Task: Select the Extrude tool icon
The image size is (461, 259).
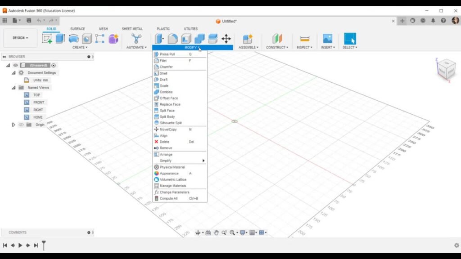Action: point(60,39)
